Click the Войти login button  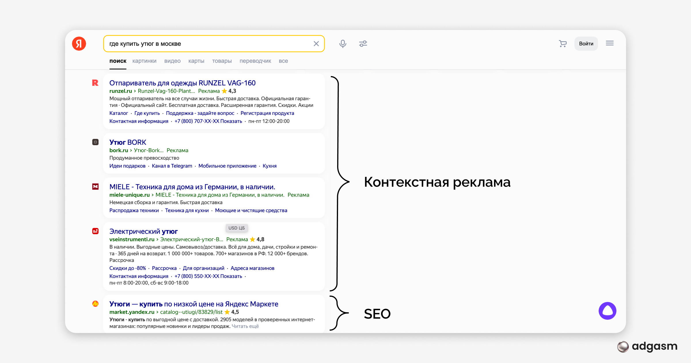pyautogui.click(x=586, y=44)
